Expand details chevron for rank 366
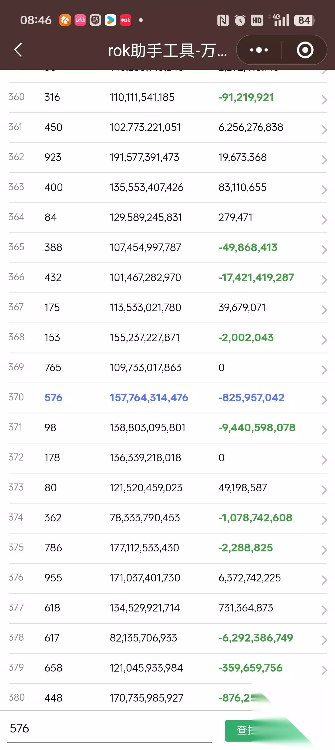Screen dimensions: 335x750 point(324,280)
